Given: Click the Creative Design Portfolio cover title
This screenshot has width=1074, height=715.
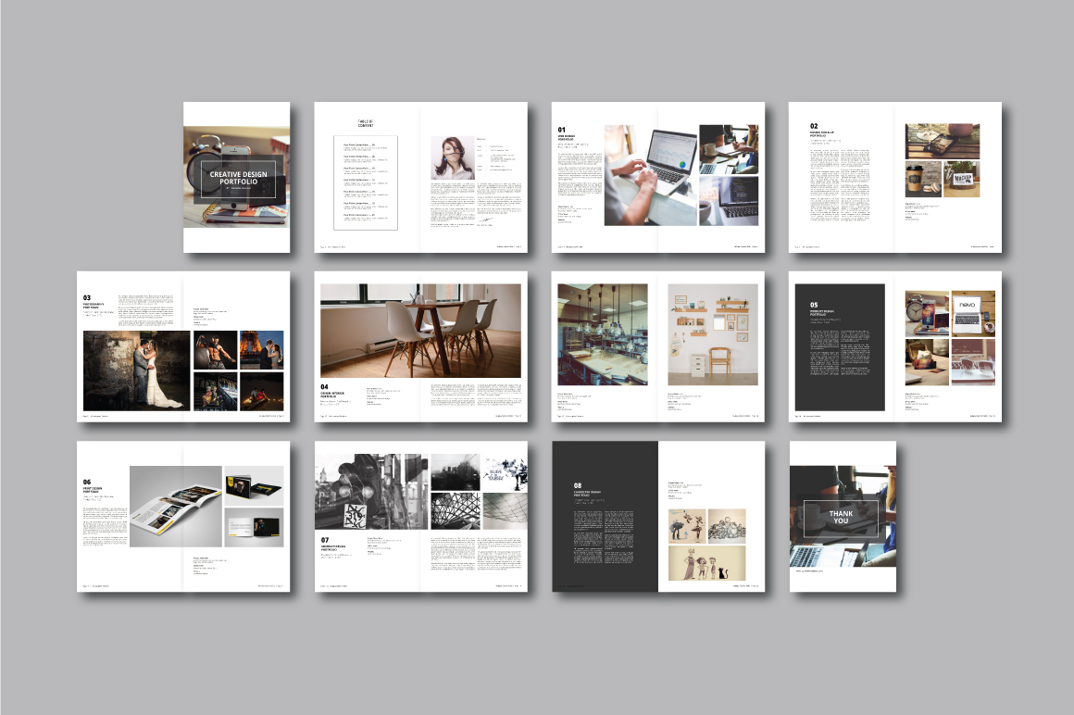Looking at the screenshot, I should [x=235, y=179].
